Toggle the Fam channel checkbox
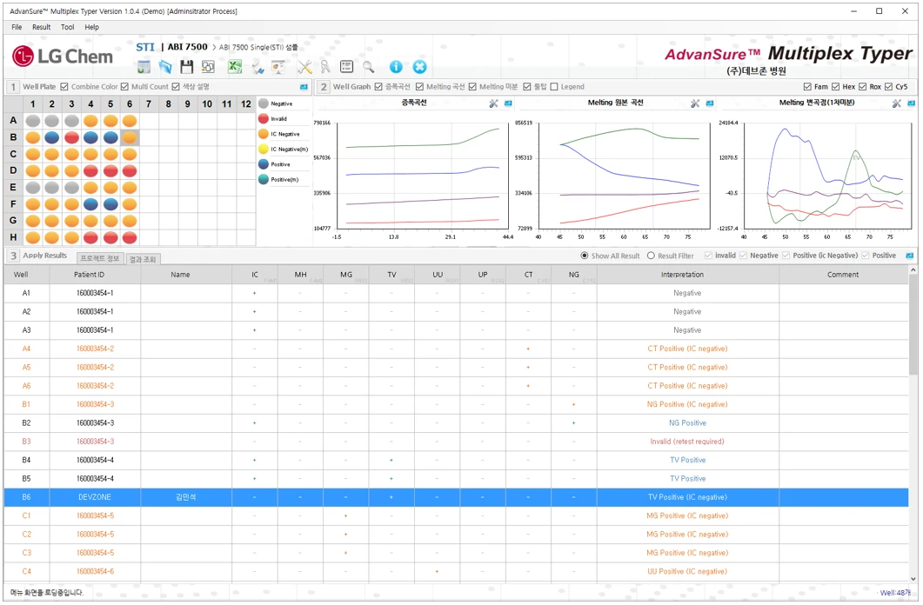The image size is (923, 605). coord(807,87)
